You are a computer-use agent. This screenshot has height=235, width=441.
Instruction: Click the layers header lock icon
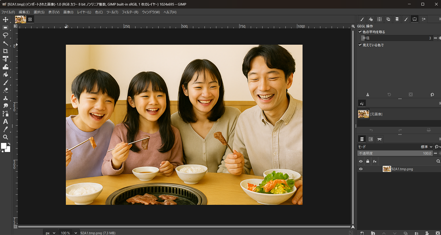pos(368,161)
